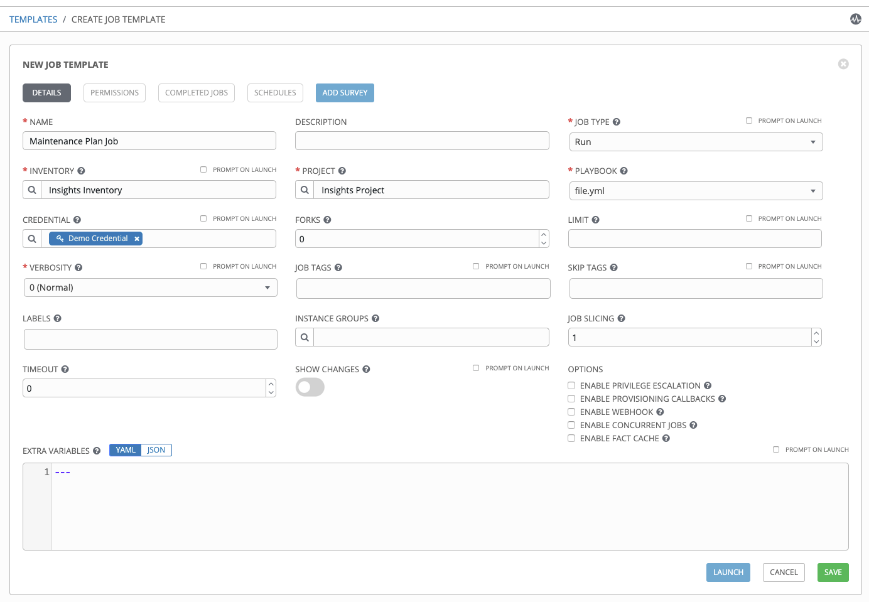Click the Job Tags help icon
The height and width of the screenshot is (602, 869).
tap(338, 267)
